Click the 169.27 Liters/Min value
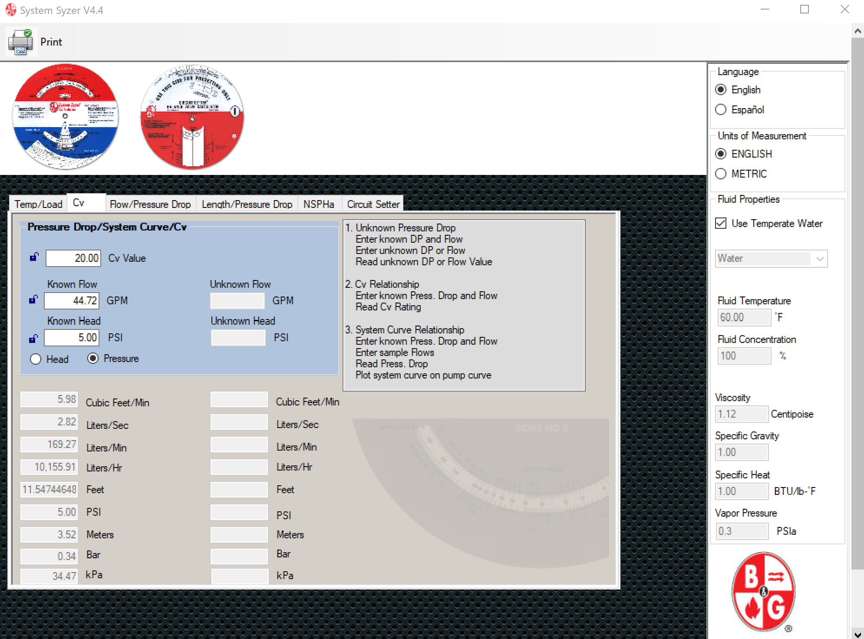 click(49, 445)
